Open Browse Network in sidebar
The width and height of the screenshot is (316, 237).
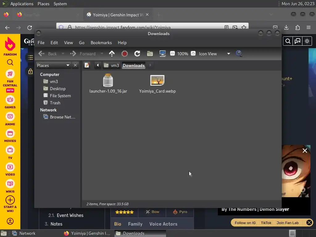(x=59, y=117)
